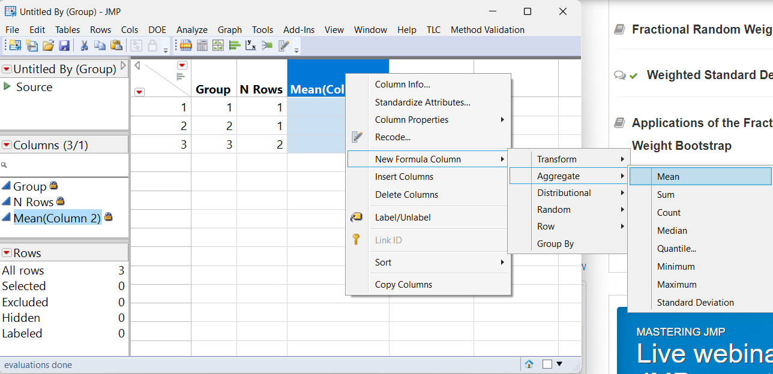The width and height of the screenshot is (773, 374).
Task: Select the Group column in the Columns list
Action: 29,186
